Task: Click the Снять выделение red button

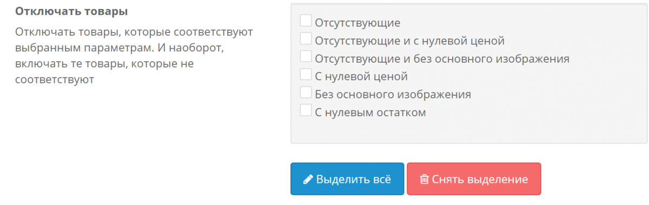Action: coord(474,178)
